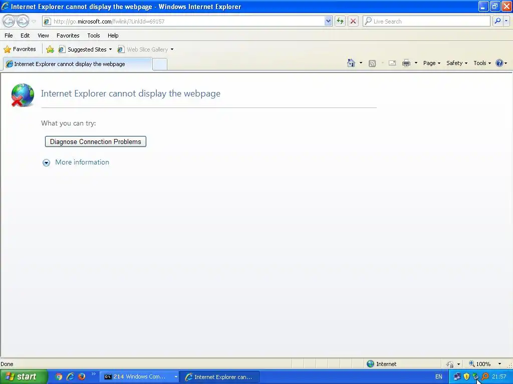Click the network computers tray icon
The height and width of the screenshot is (384, 513).
pos(457,376)
